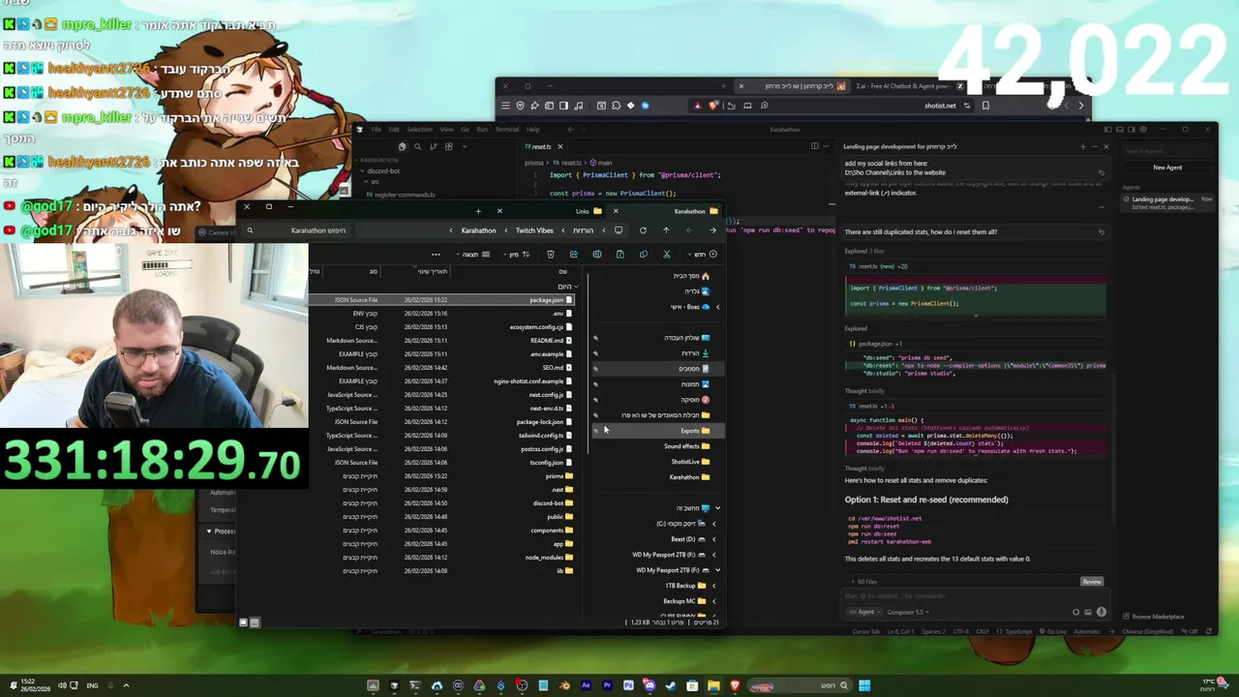This screenshot has height=697, width=1239.
Task: Open Brave browser from the taskbar
Action: click(x=735, y=685)
